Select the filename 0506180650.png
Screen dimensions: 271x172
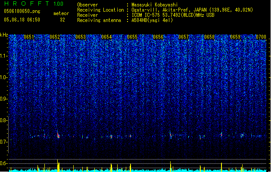[22, 11]
